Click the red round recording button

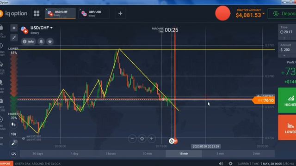223,13
